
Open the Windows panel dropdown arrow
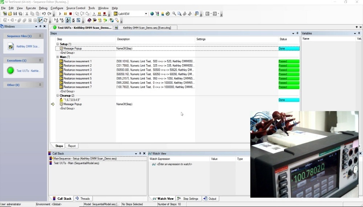click(36, 27)
